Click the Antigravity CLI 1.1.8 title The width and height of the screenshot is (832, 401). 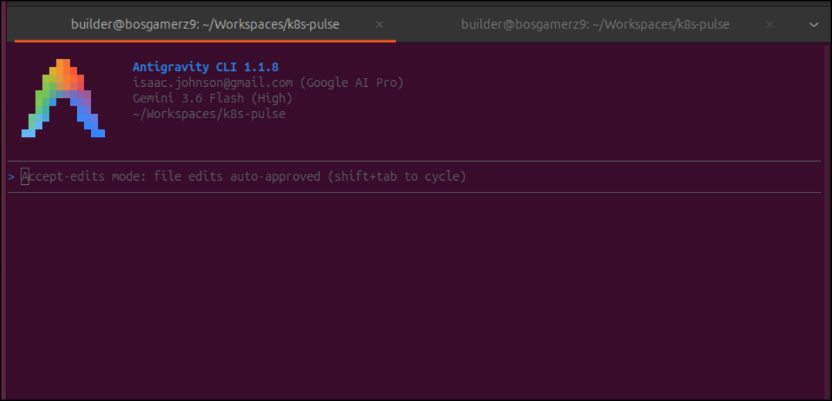tap(205, 67)
